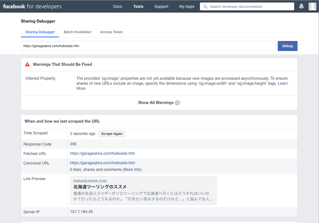This screenshot has width=319, height=223.
Task: Open the profile avatar menu
Action: [312, 6]
